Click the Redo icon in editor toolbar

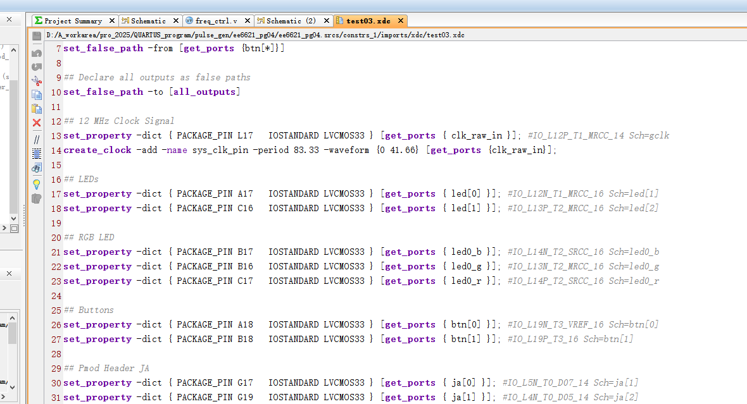[x=37, y=67]
